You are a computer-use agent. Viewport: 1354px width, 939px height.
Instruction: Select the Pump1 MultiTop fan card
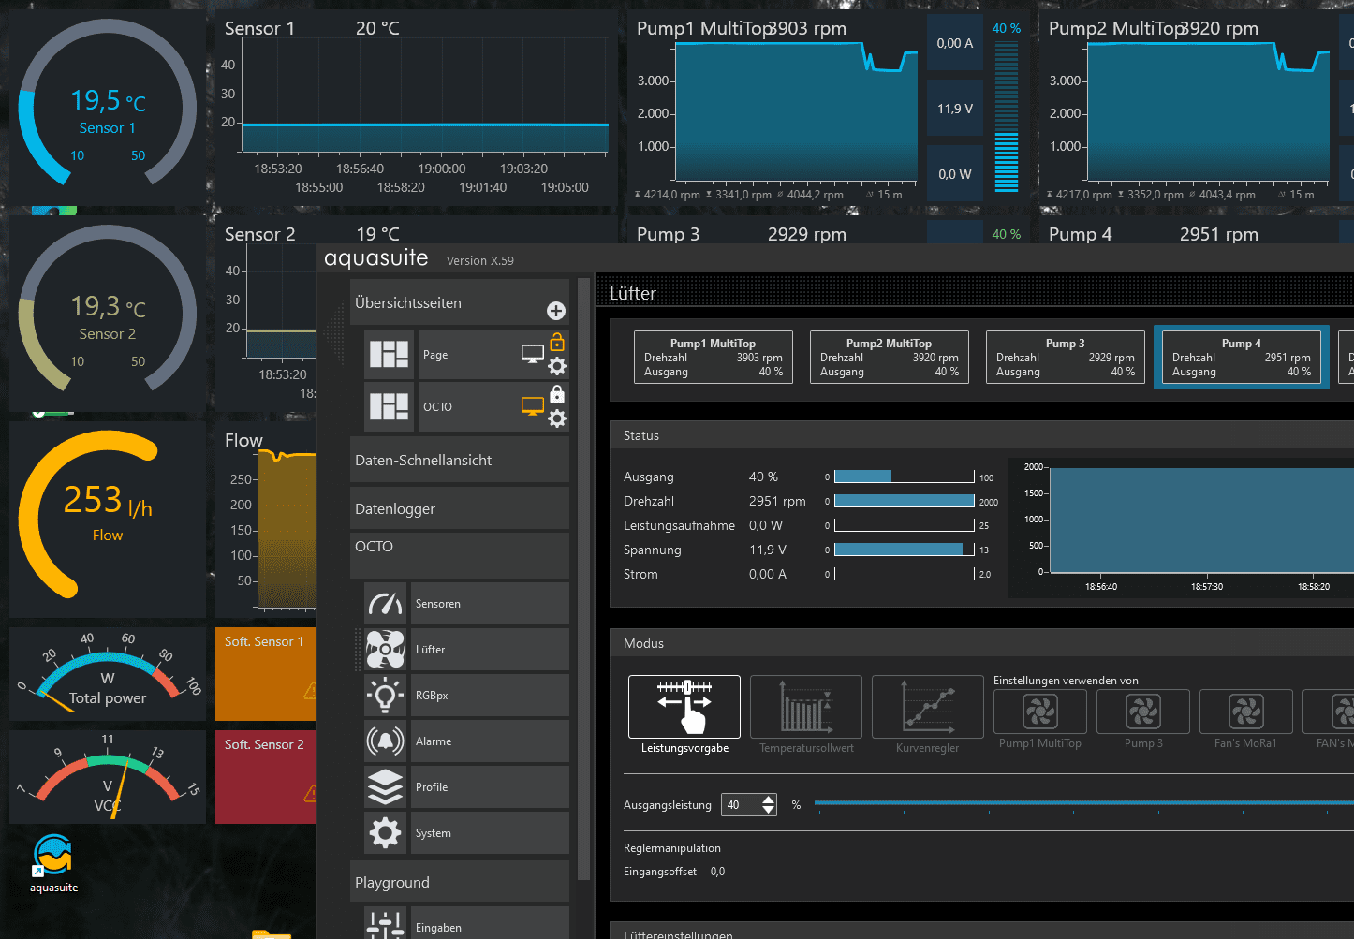714,357
